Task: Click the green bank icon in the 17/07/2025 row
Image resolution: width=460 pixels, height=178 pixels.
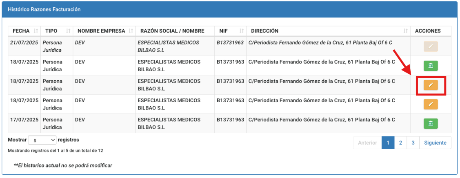Action: tap(431, 123)
